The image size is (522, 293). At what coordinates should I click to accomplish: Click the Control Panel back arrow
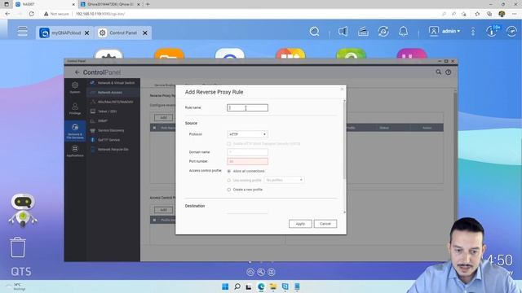(77, 72)
